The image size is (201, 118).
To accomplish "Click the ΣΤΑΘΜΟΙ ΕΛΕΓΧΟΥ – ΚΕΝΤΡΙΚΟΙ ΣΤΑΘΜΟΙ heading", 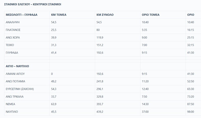I will pyautogui.click(x=33, y=5).
